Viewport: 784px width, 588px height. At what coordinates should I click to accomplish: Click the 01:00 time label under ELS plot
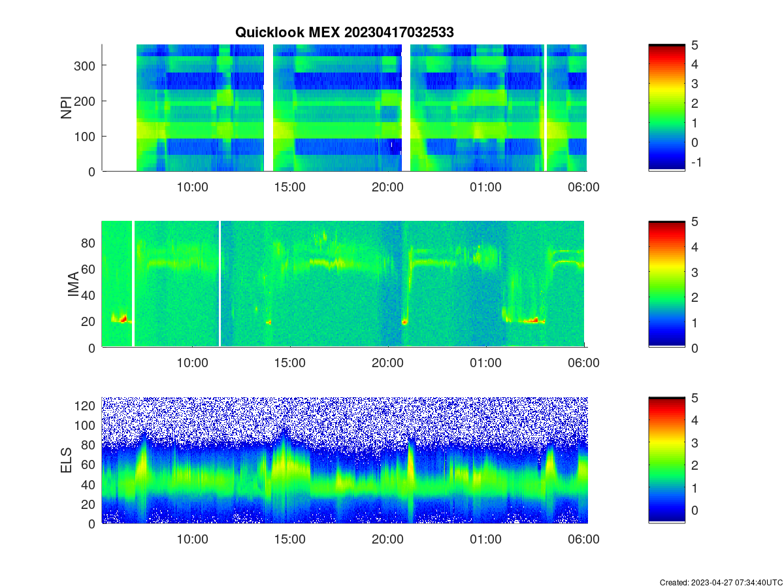(x=486, y=540)
